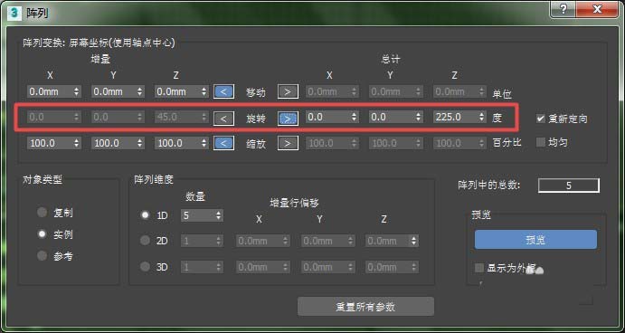Click the 阵列维度 group label

[154, 179]
